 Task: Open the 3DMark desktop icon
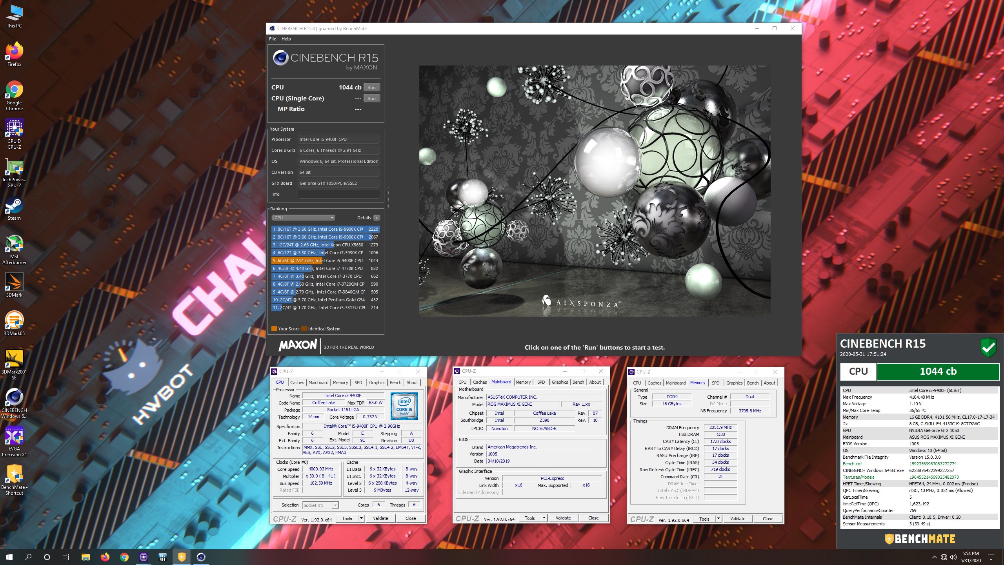(x=15, y=285)
